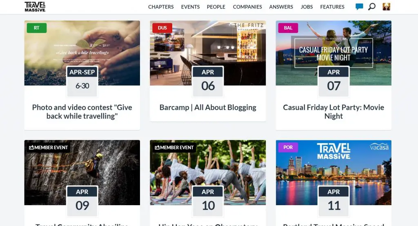This screenshot has height=226, width=418.
Task: Select the green RT chapter badge
Action: coord(36,28)
